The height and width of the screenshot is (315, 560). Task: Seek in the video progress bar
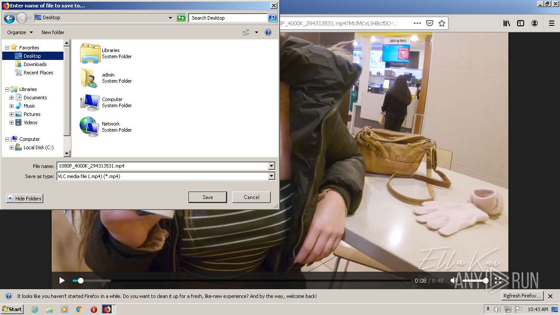241,280
